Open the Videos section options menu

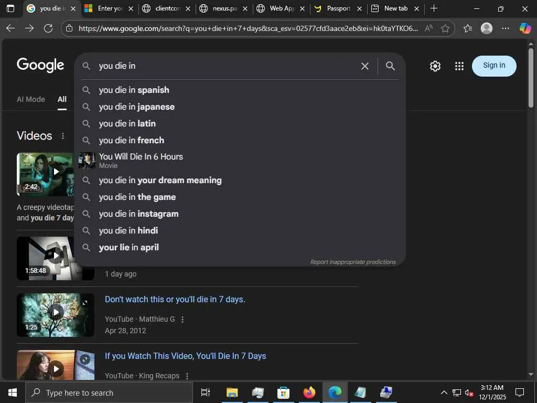coord(63,136)
